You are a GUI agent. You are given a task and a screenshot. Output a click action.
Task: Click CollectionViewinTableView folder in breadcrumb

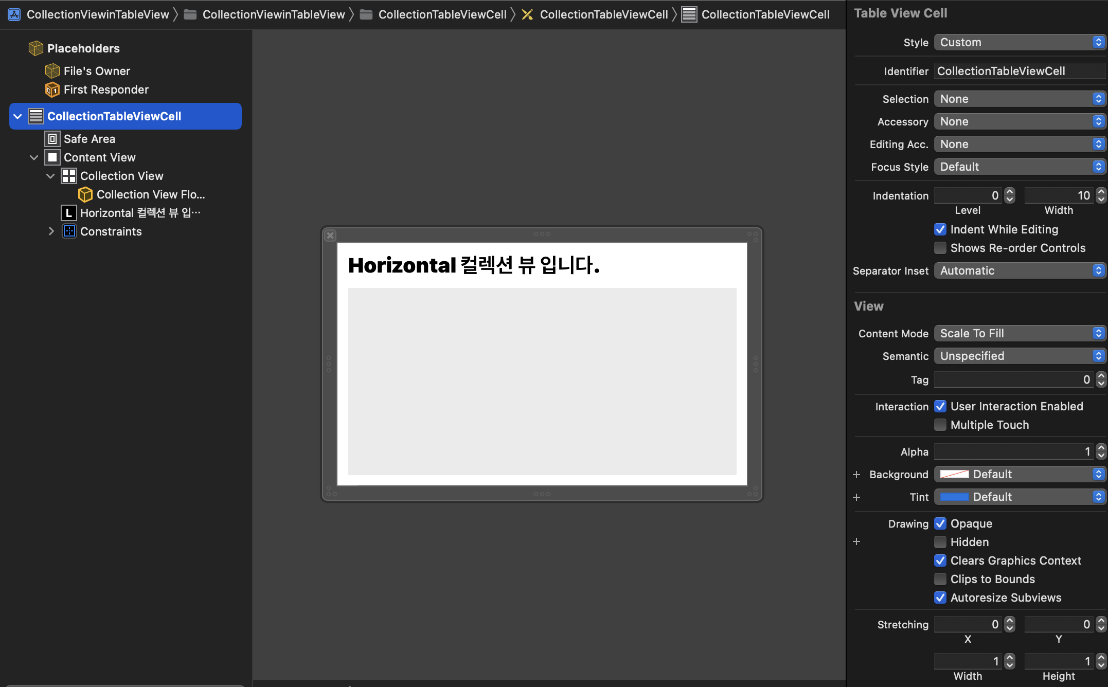point(266,14)
